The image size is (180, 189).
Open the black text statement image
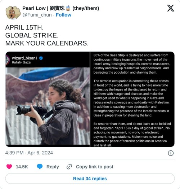tap(132, 99)
